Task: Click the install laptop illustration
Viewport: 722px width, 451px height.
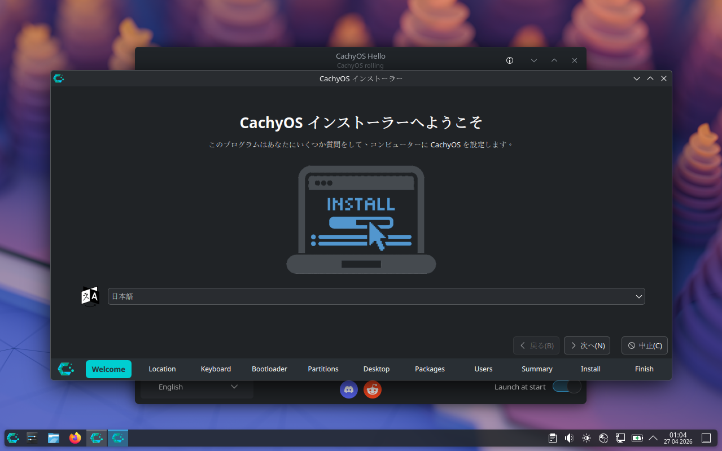Action: pyautogui.click(x=361, y=220)
